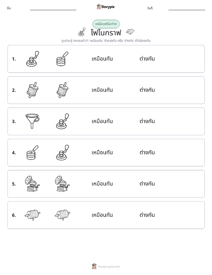Click the stylus-on-discs image in row 1
This screenshot has width=212, height=275.
pos(62,59)
